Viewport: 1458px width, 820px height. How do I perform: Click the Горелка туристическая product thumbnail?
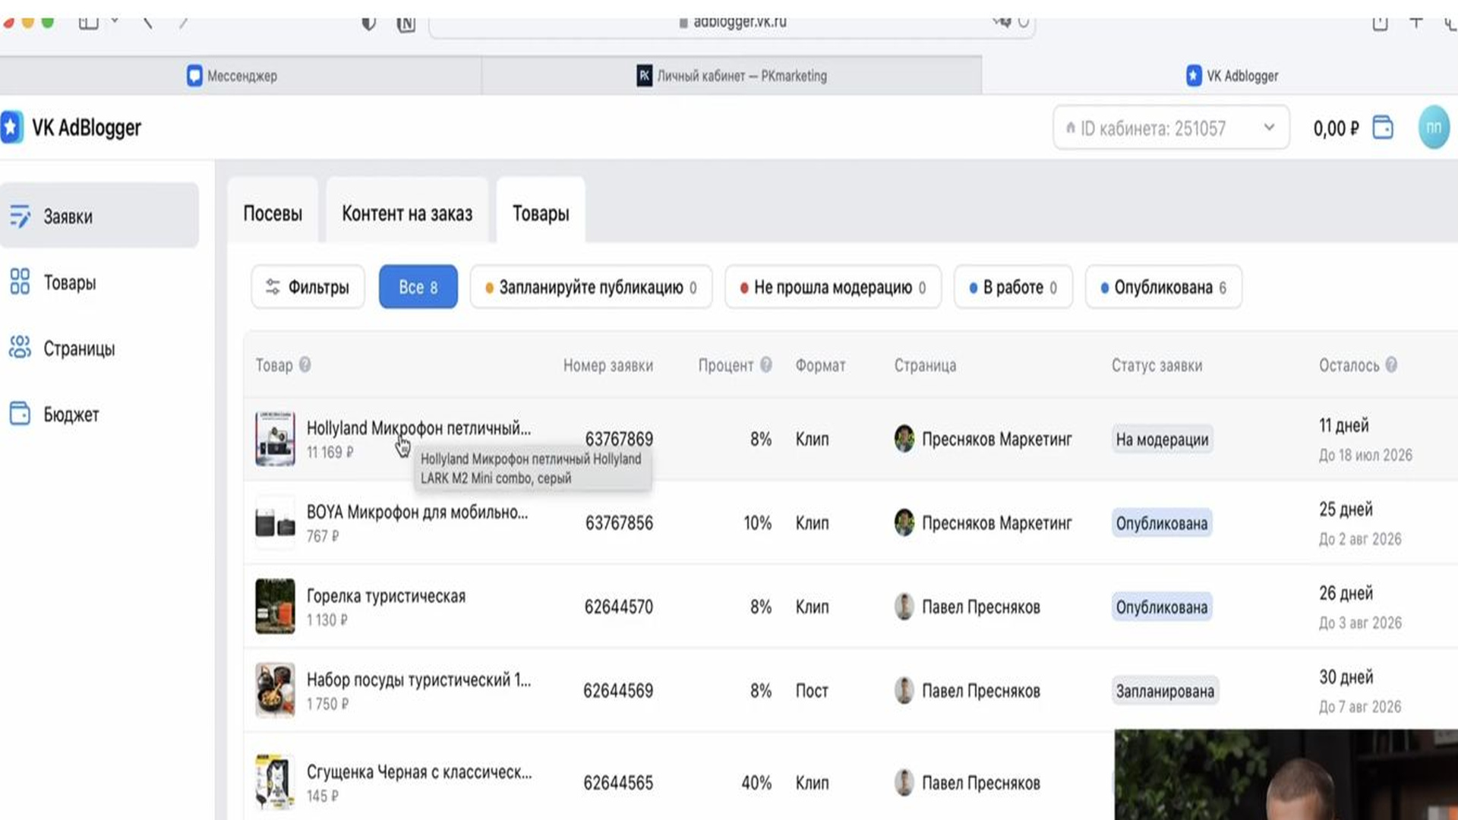pyautogui.click(x=275, y=606)
